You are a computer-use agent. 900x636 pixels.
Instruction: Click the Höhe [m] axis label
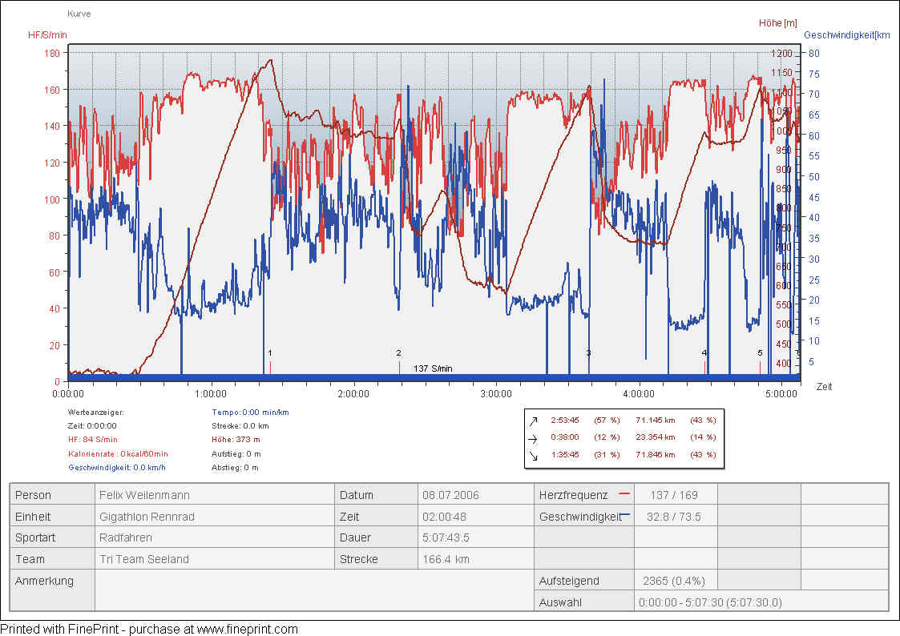coord(777,23)
